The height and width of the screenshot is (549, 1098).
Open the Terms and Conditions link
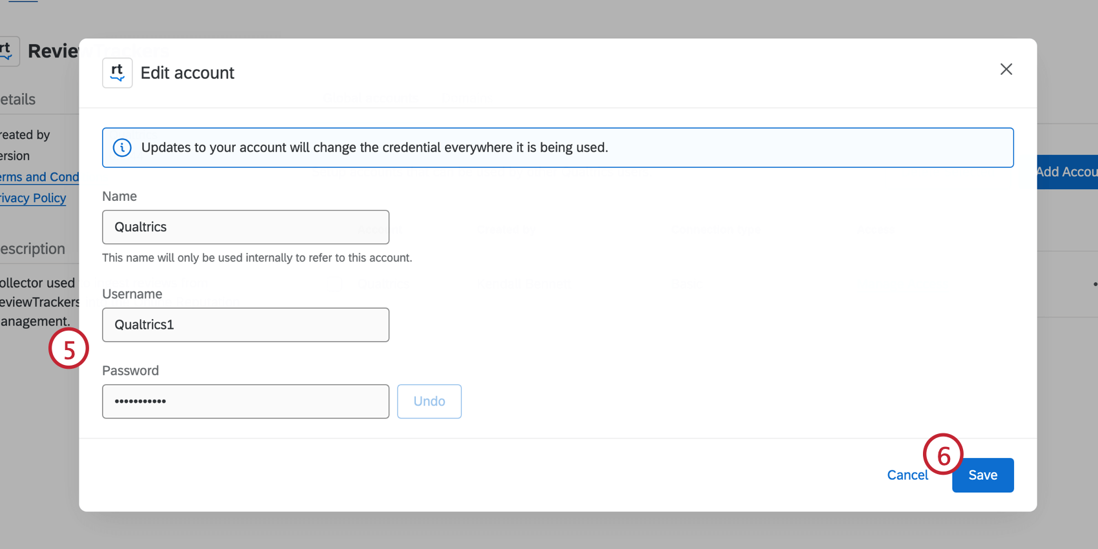point(39,177)
